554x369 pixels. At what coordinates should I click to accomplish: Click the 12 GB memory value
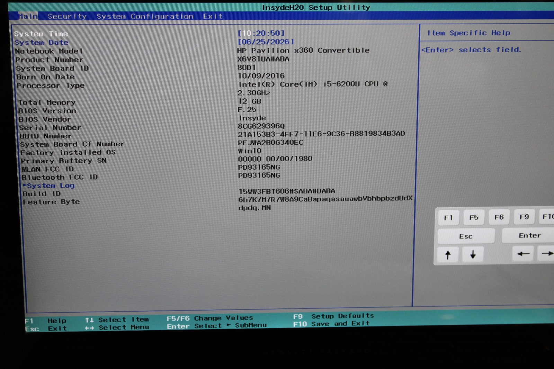pyautogui.click(x=249, y=101)
